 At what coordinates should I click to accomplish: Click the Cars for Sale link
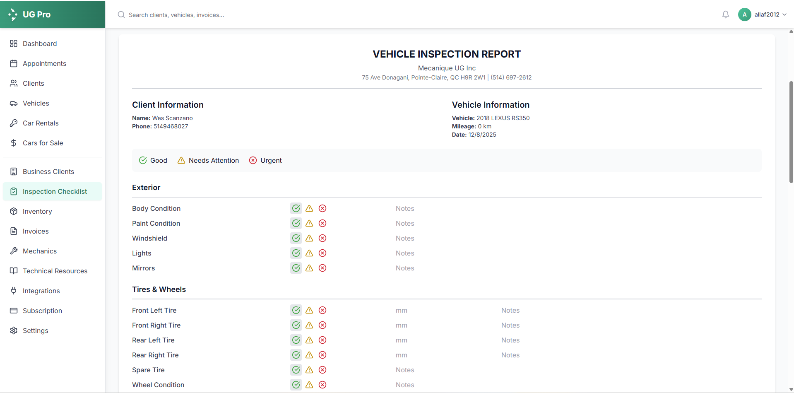43,143
